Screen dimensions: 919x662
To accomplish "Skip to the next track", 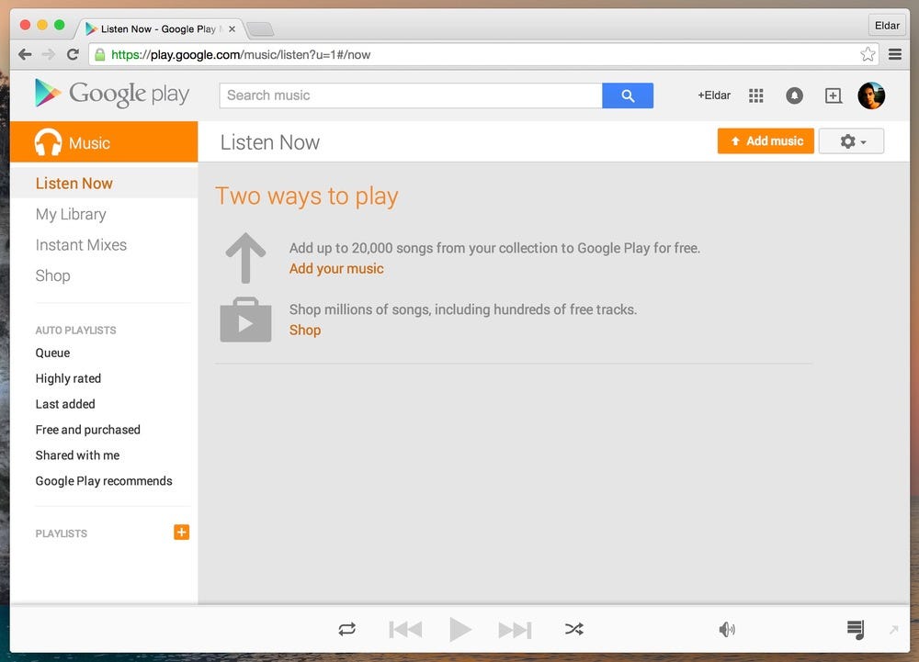I will 515,630.
